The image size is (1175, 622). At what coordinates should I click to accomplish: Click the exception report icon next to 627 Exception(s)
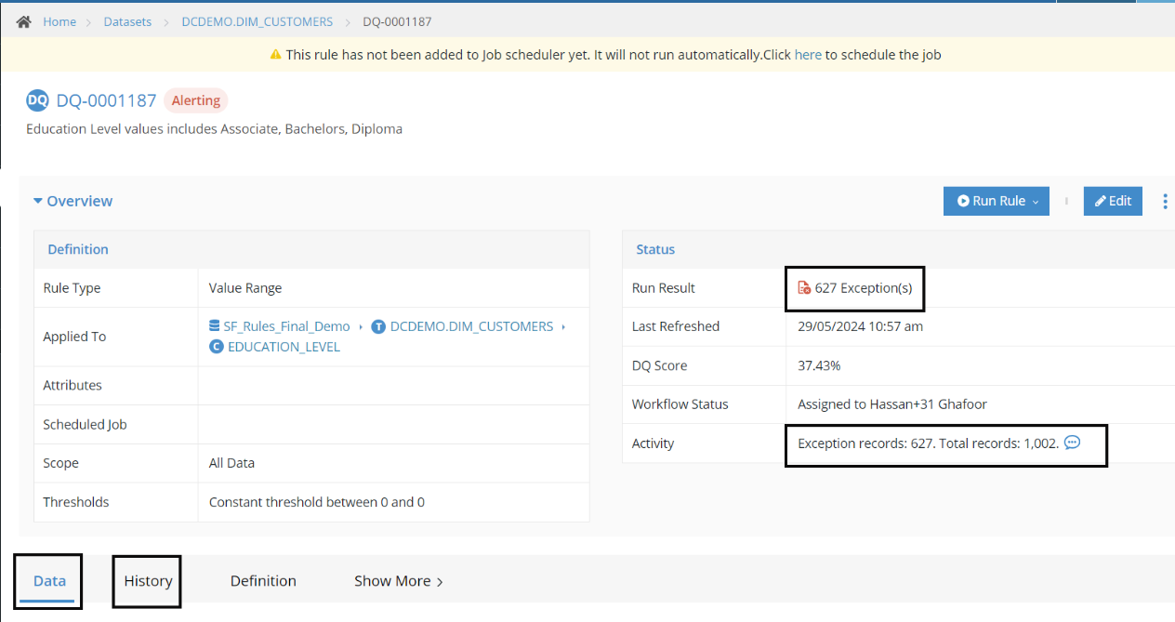[805, 288]
